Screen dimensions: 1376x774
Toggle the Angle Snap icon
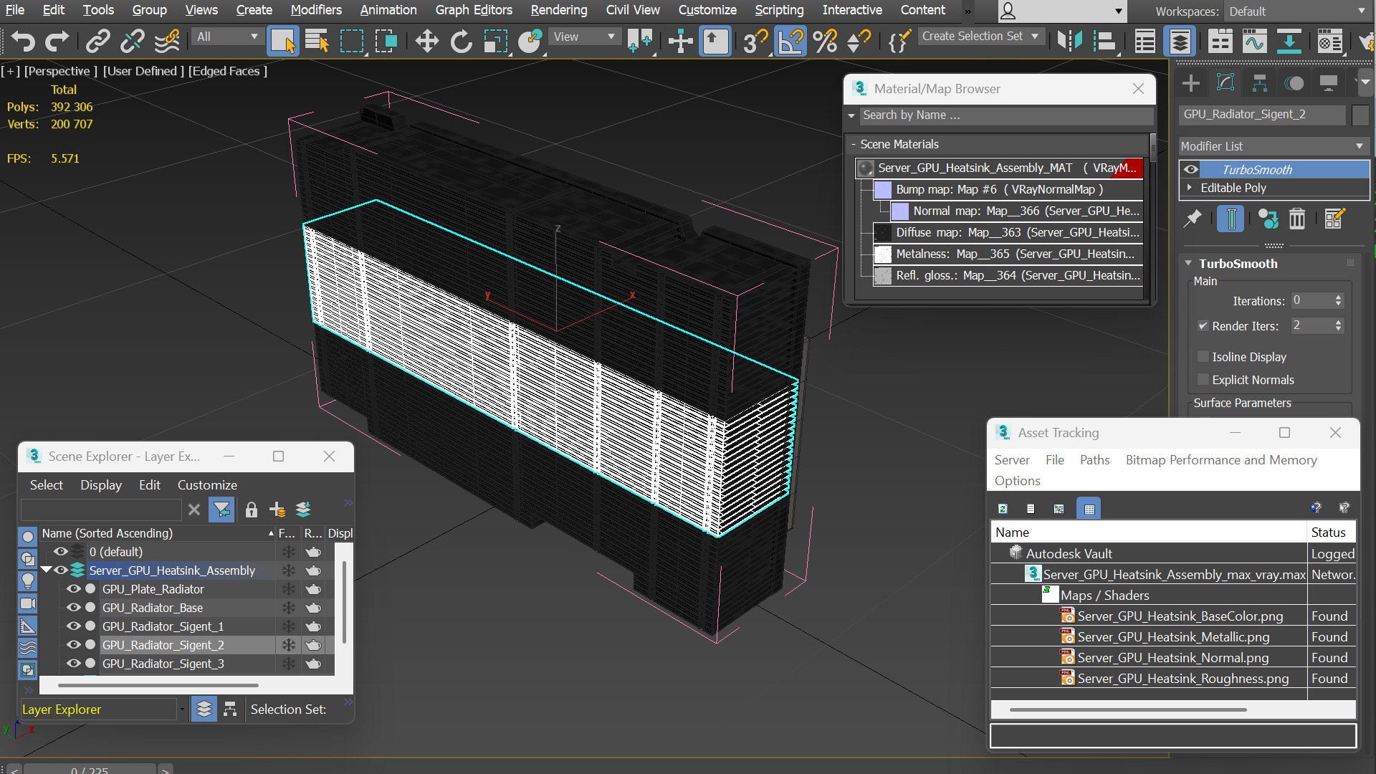790,41
